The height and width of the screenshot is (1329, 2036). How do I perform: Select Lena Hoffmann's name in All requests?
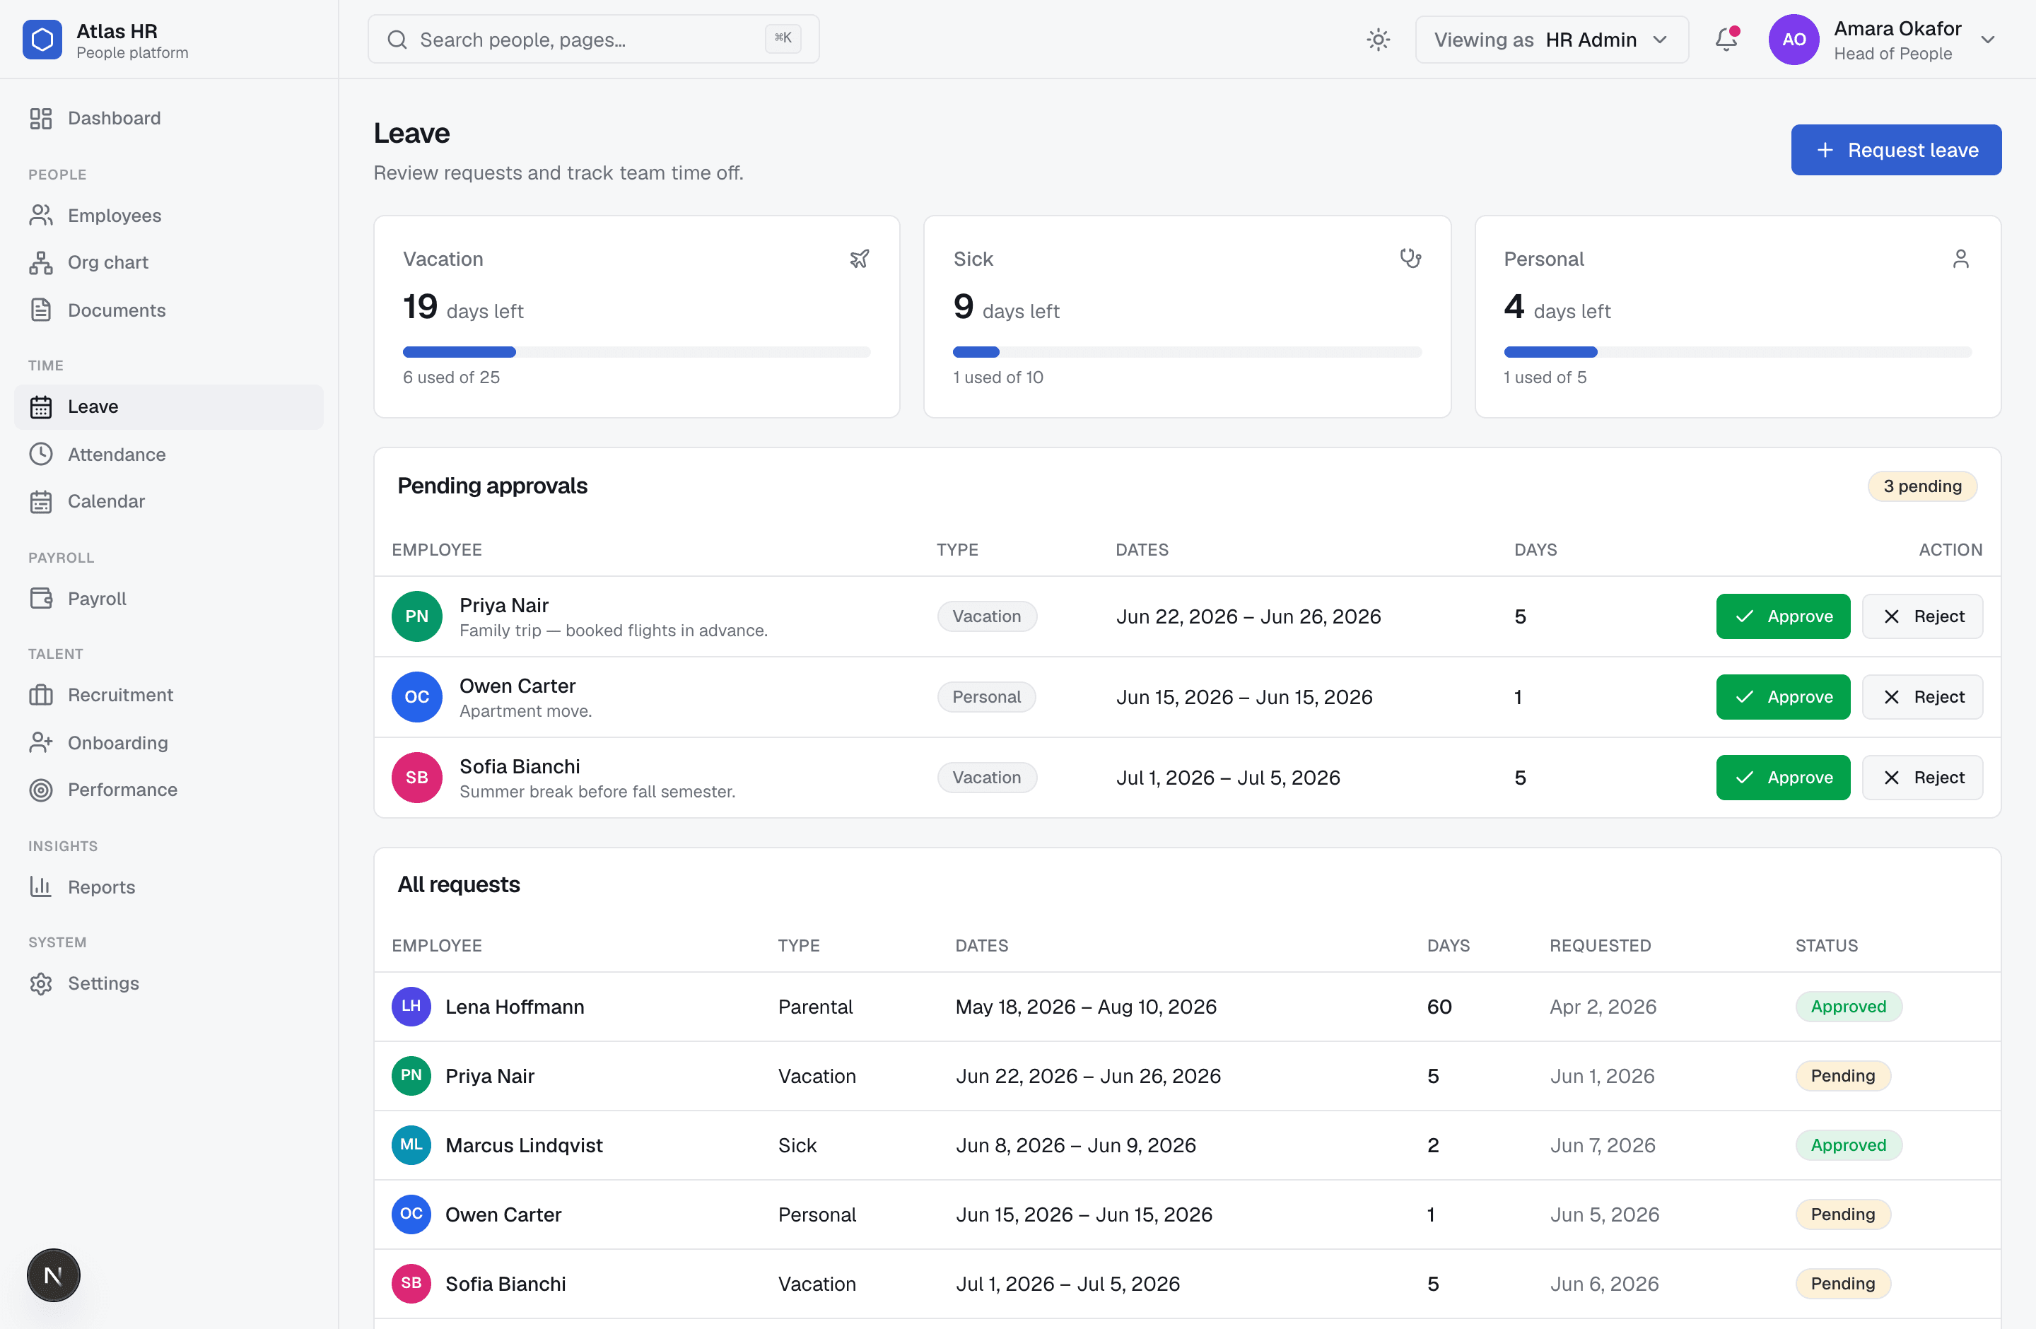coord(515,1007)
